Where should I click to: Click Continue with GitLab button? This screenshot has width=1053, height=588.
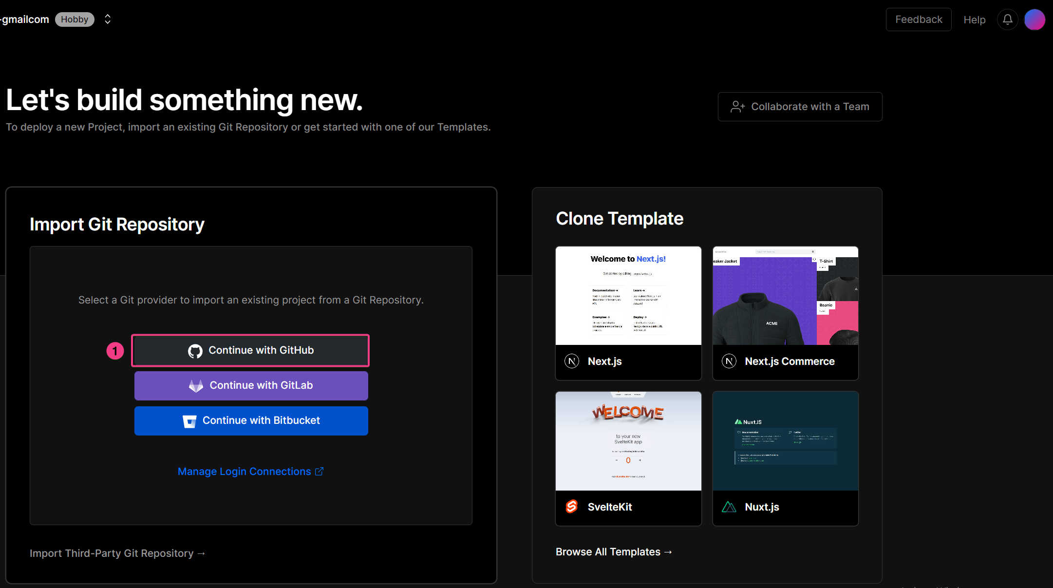(251, 385)
